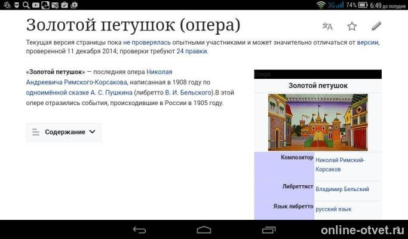Tap the Play Store bag notification icon

74,5
